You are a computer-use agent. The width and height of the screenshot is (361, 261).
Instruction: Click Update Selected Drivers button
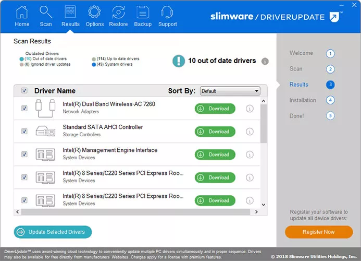click(53, 232)
